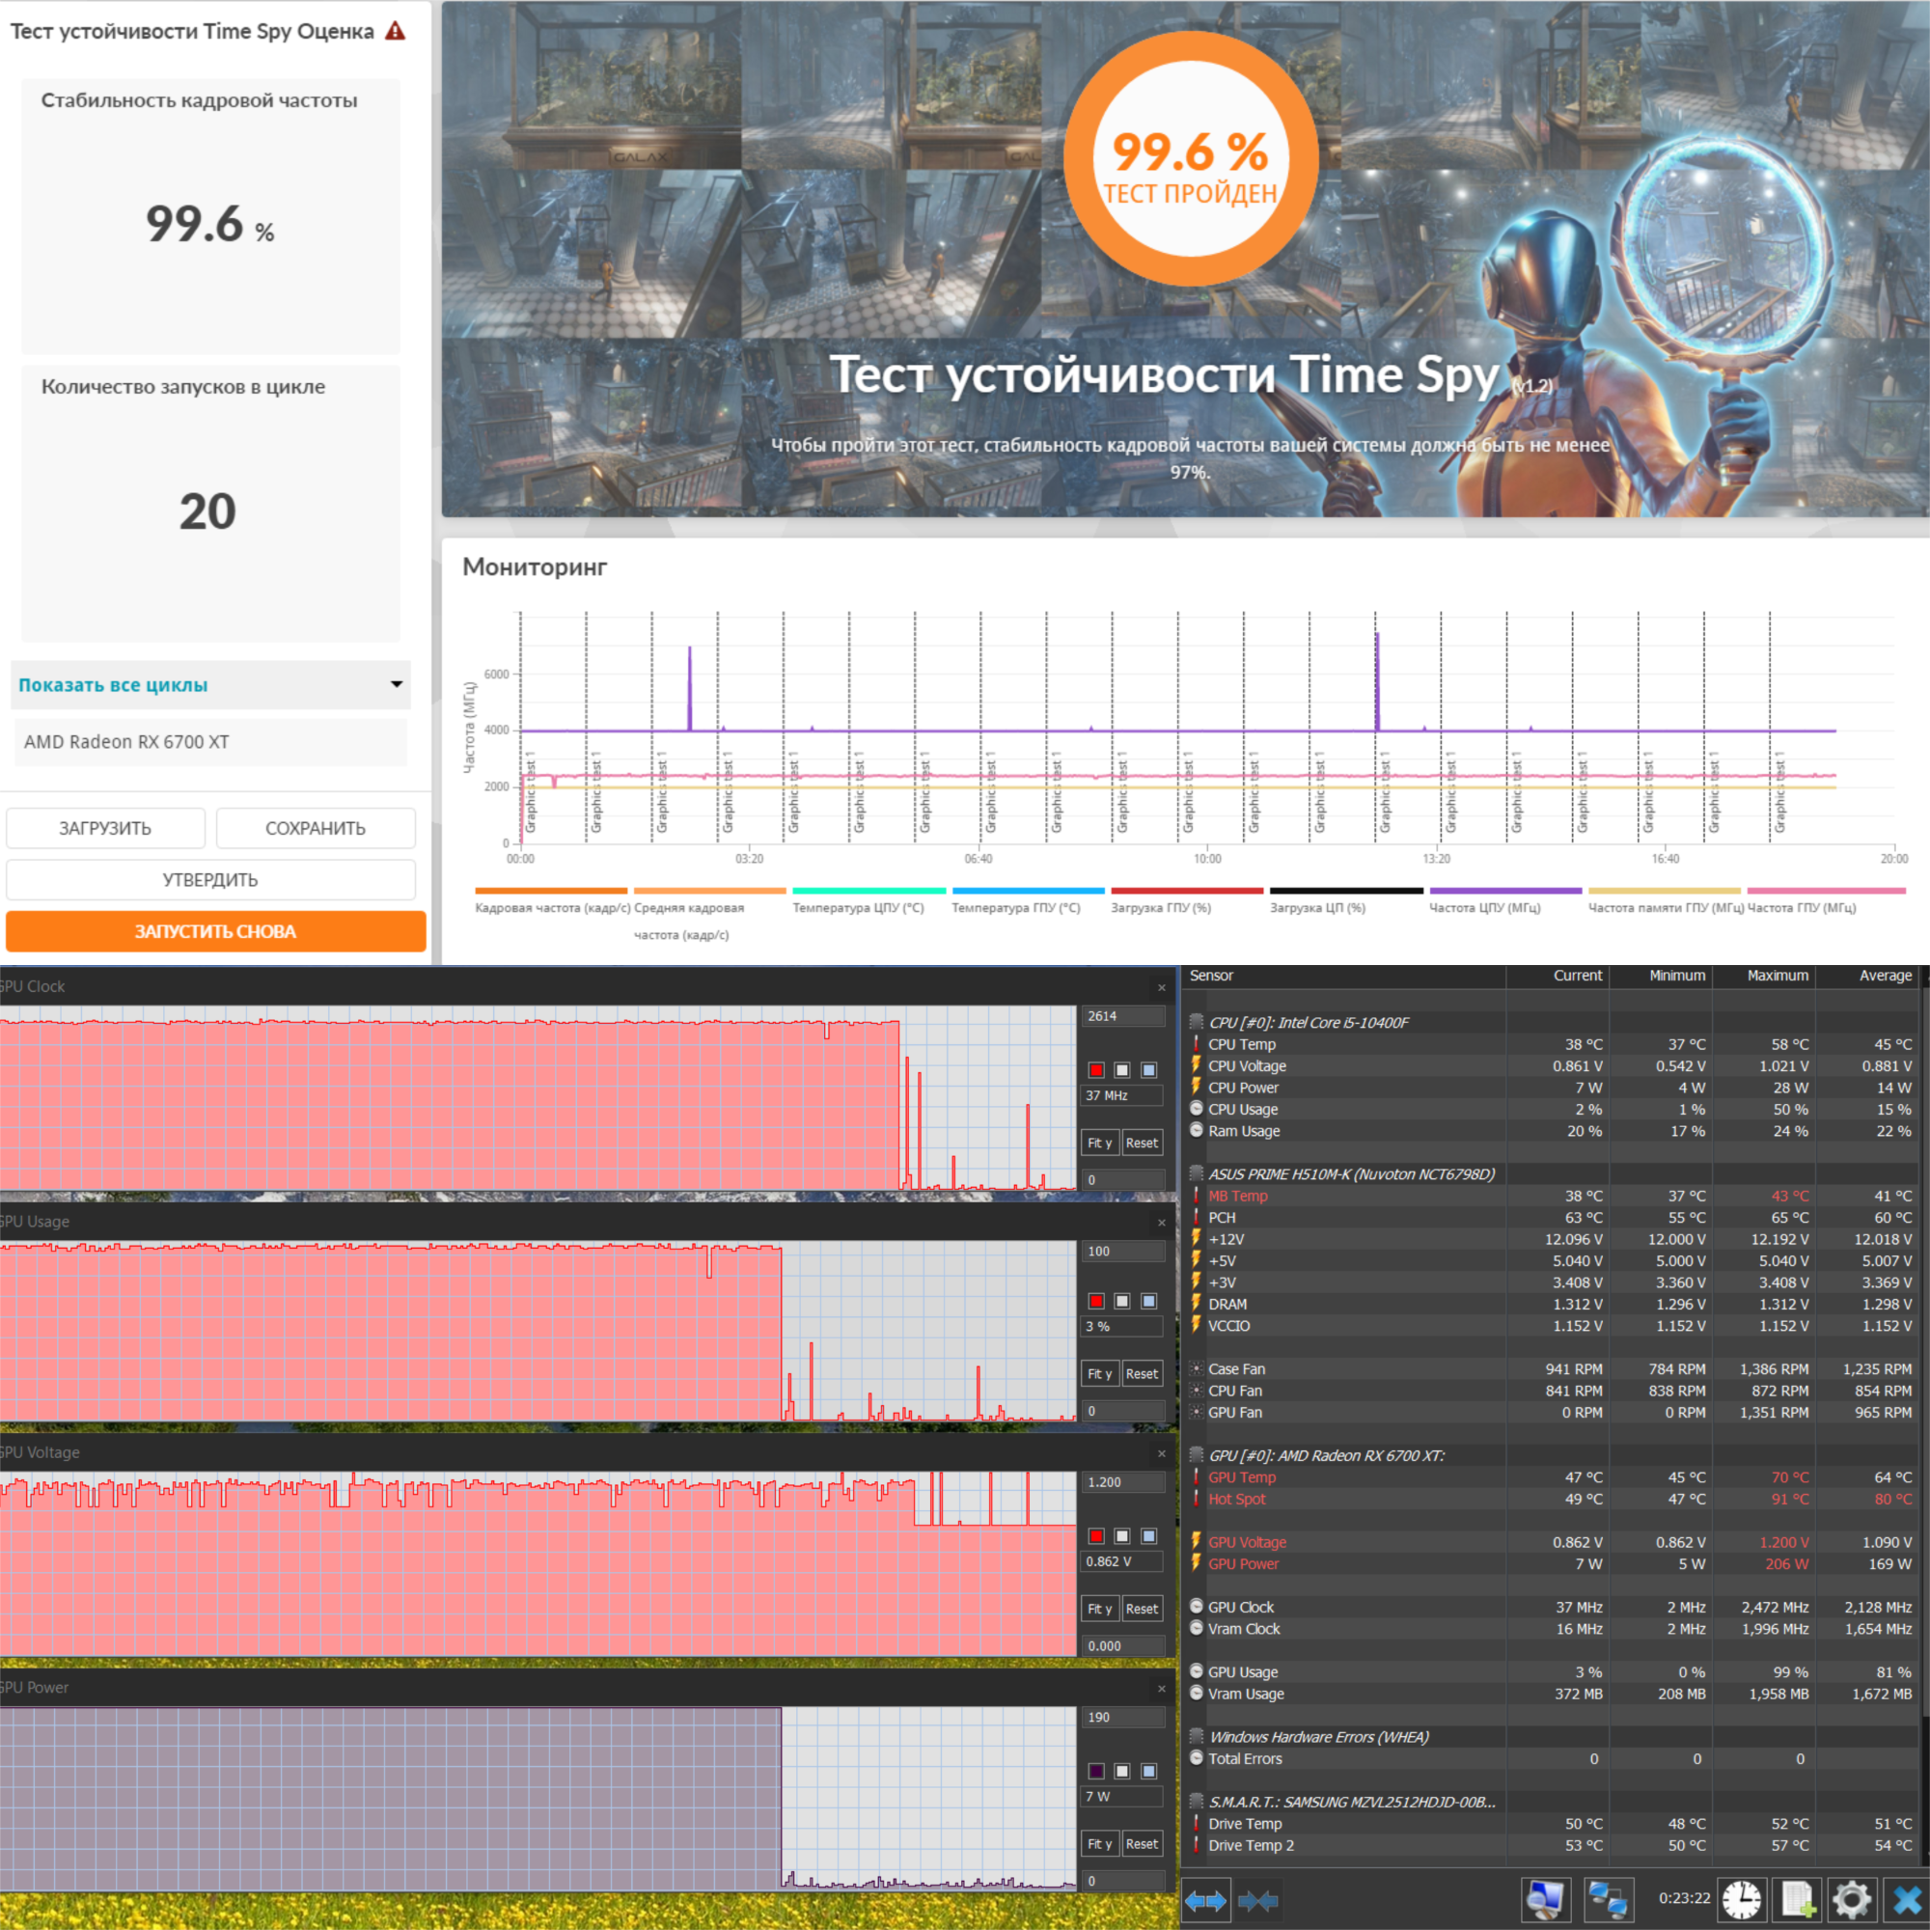Screen dimensions: 1930x1930
Task: Click the 'СОХРАНИТЬ' button
Action: [315, 828]
